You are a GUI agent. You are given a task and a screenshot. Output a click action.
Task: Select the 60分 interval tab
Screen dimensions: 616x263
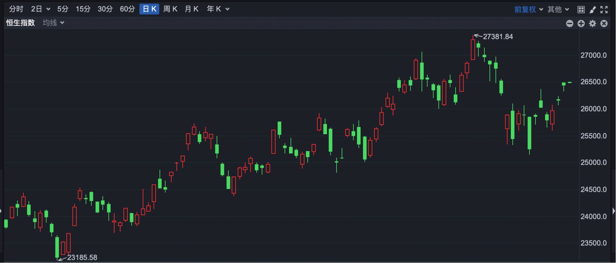click(127, 9)
